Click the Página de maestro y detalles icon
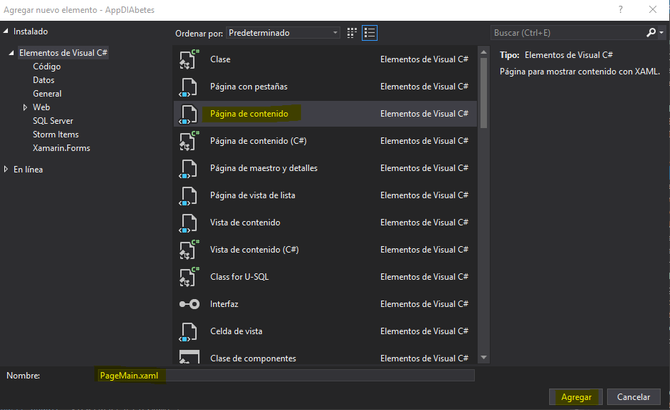The width and height of the screenshot is (670, 410). click(188, 168)
